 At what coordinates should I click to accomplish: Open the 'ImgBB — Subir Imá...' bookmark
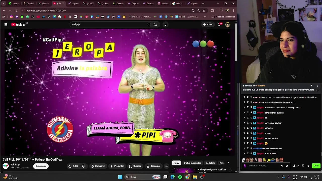point(186,17)
